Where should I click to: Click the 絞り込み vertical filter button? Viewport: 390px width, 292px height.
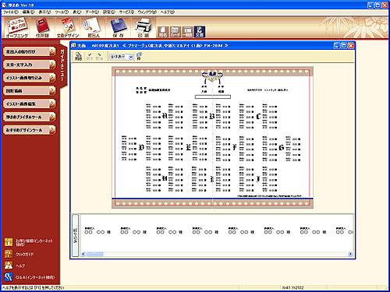coord(76,236)
